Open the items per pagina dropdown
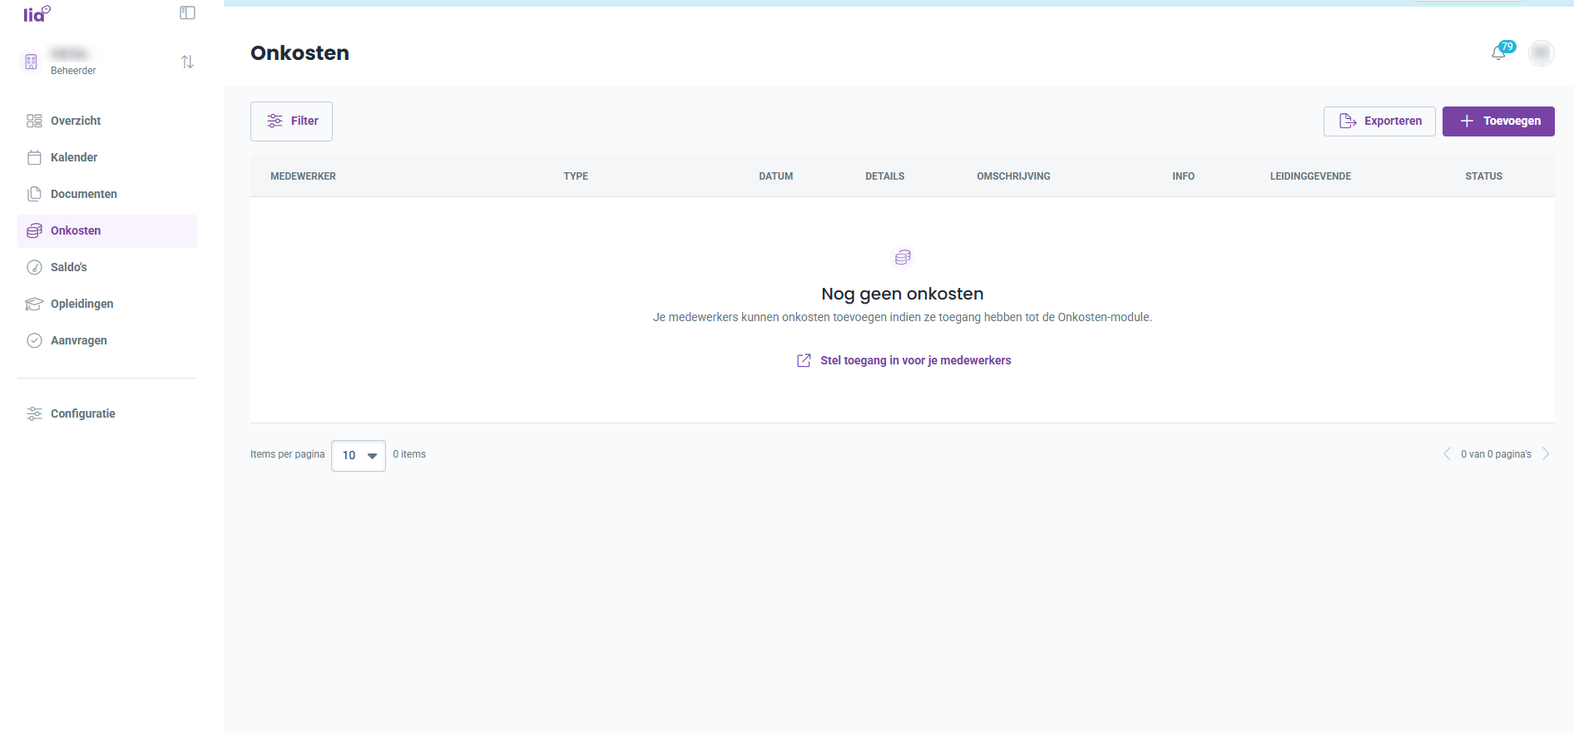 (x=359, y=456)
